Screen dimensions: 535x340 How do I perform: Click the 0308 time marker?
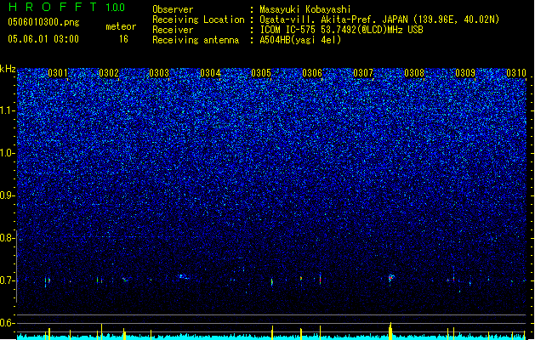tap(414, 73)
